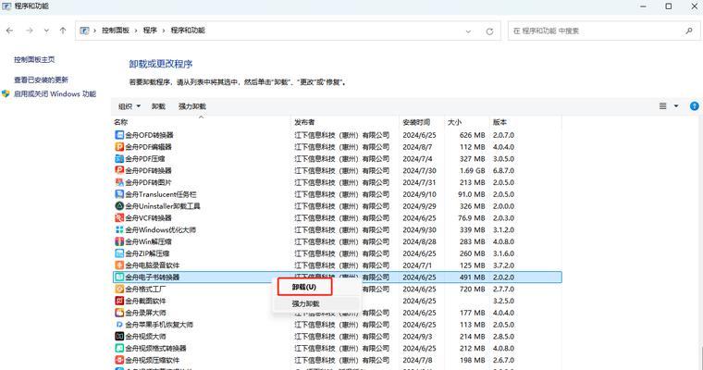
Task: Select the 2024/9/29 install date cell
Action: coord(419,206)
